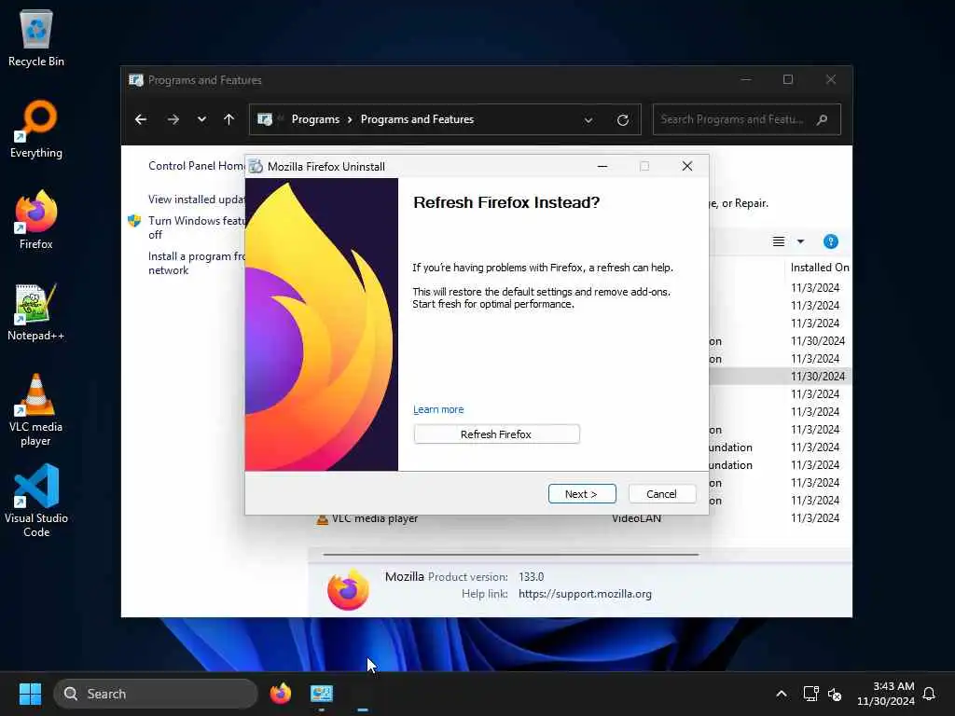Go back in Programs and Features window
Image resolution: width=955 pixels, height=716 pixels.
pos(141,119)
